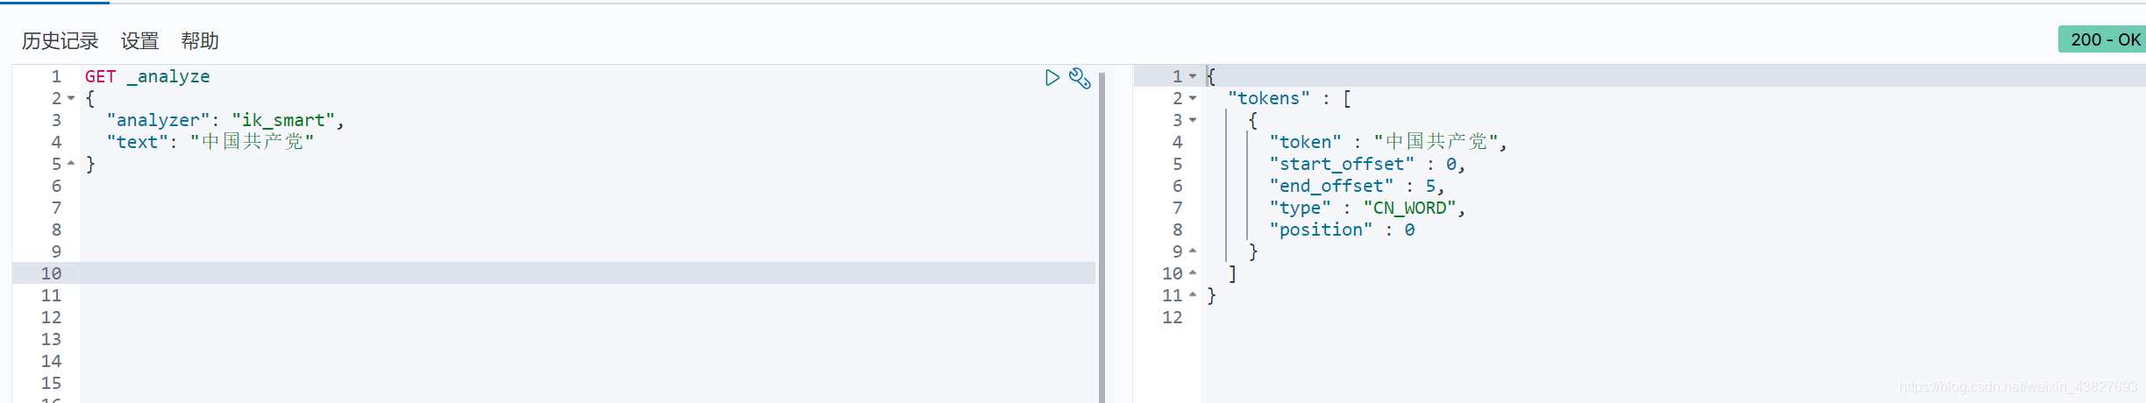
Task: Toggle fold arrow at response line 11
Action: (x=1193, y=295)
